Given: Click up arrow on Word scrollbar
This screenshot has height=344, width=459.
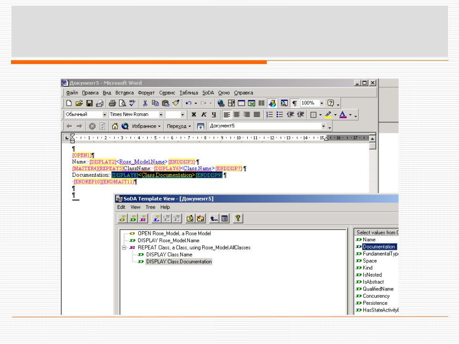Looking at the screenshot, I should click(372, 139).
